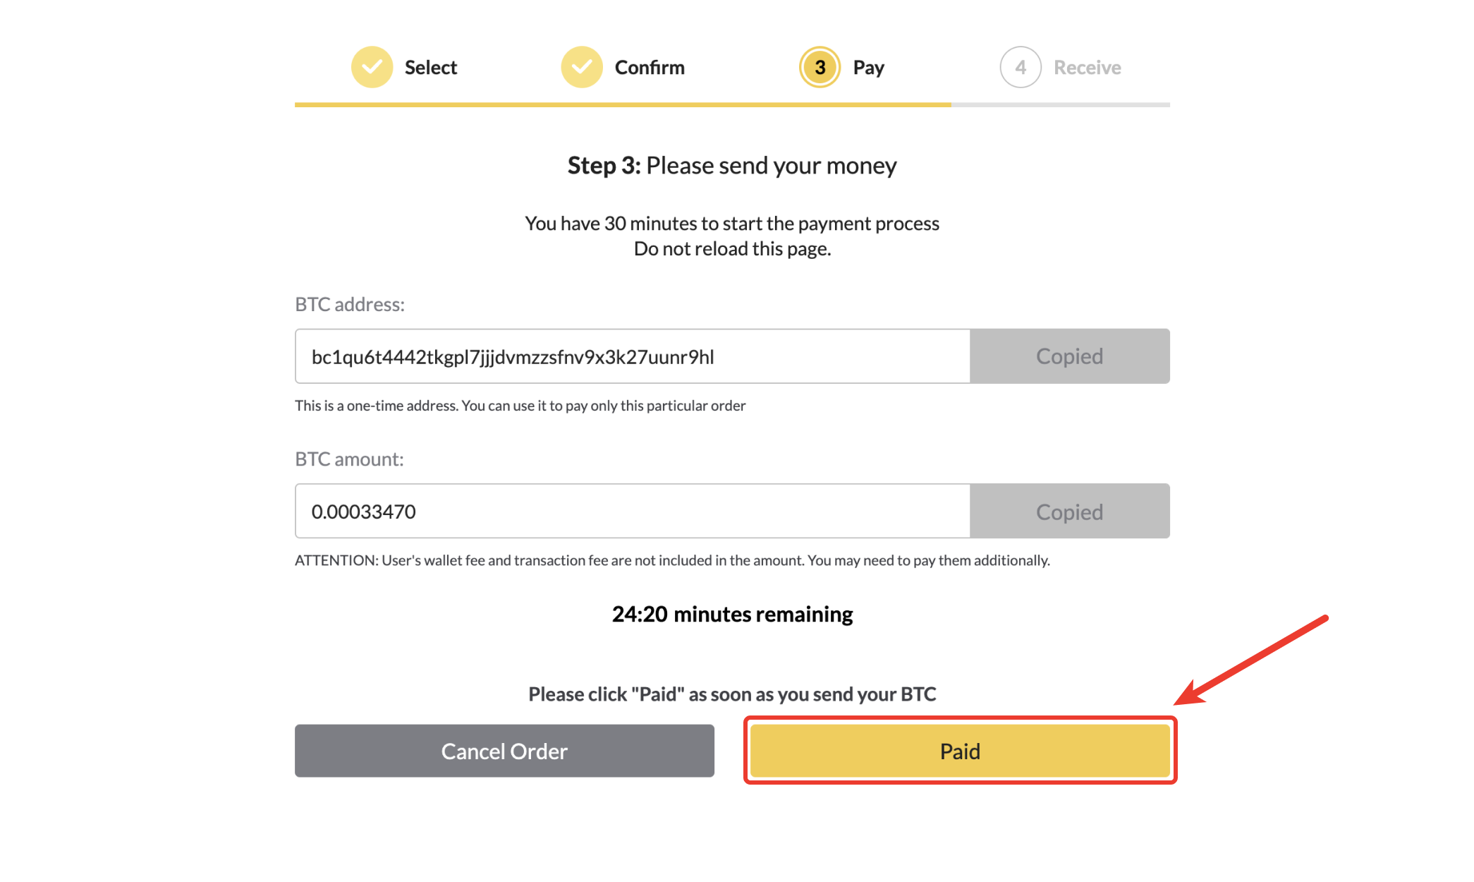Select the Receive step label
The image size is (1474, 882).
(x=1087, y=68)
